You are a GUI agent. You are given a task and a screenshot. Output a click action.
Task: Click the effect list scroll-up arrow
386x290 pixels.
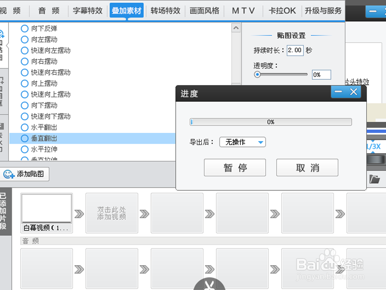pyautogui.click(x=236, y=28)
